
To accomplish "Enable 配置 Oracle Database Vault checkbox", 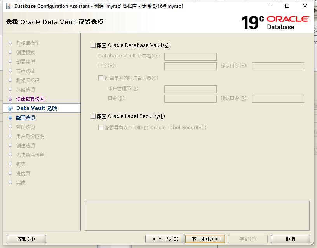I will click(93, 45).
